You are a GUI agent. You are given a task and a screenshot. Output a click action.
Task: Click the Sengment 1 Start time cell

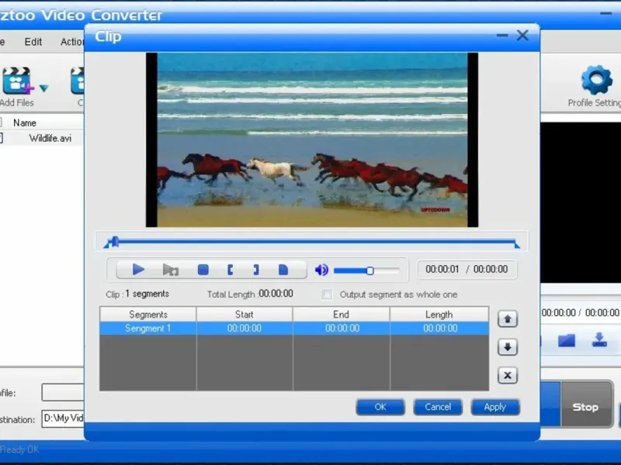pyautogui.click(x=245, y=328)
